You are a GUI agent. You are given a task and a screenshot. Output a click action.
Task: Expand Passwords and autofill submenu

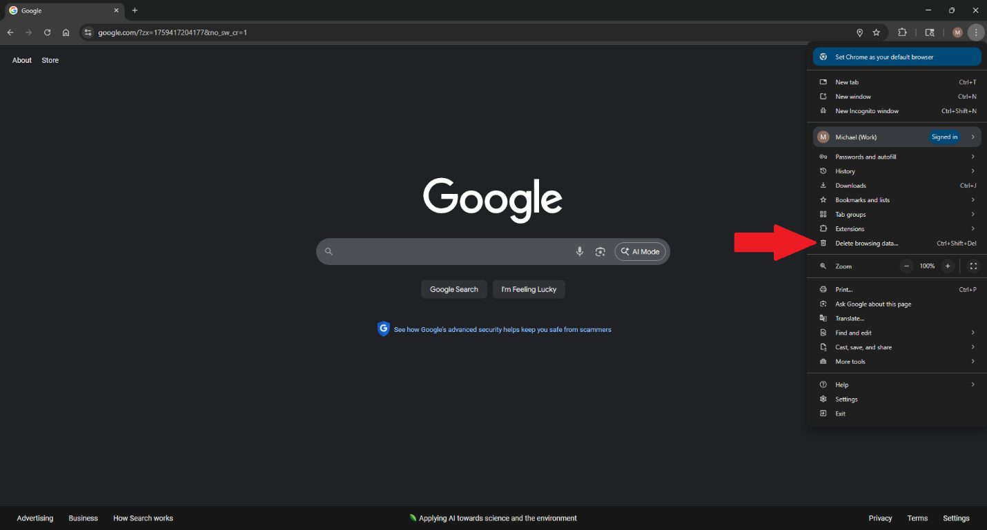[897, 157]
